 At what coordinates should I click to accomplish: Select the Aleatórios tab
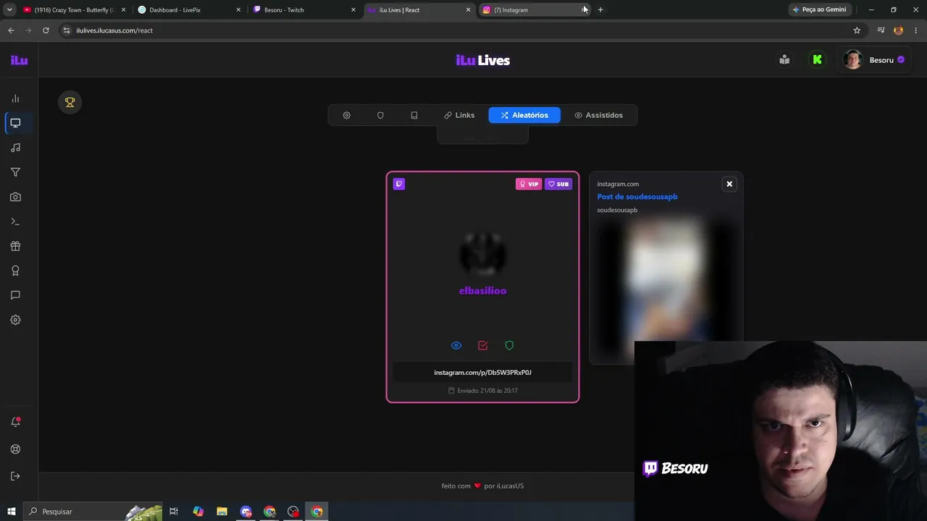coord(524,115)
